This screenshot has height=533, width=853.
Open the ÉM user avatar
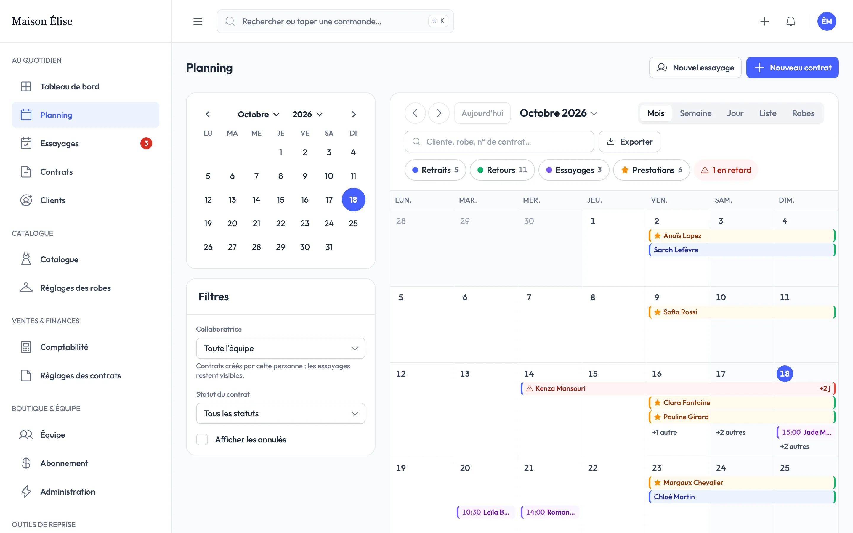point(827,21)
